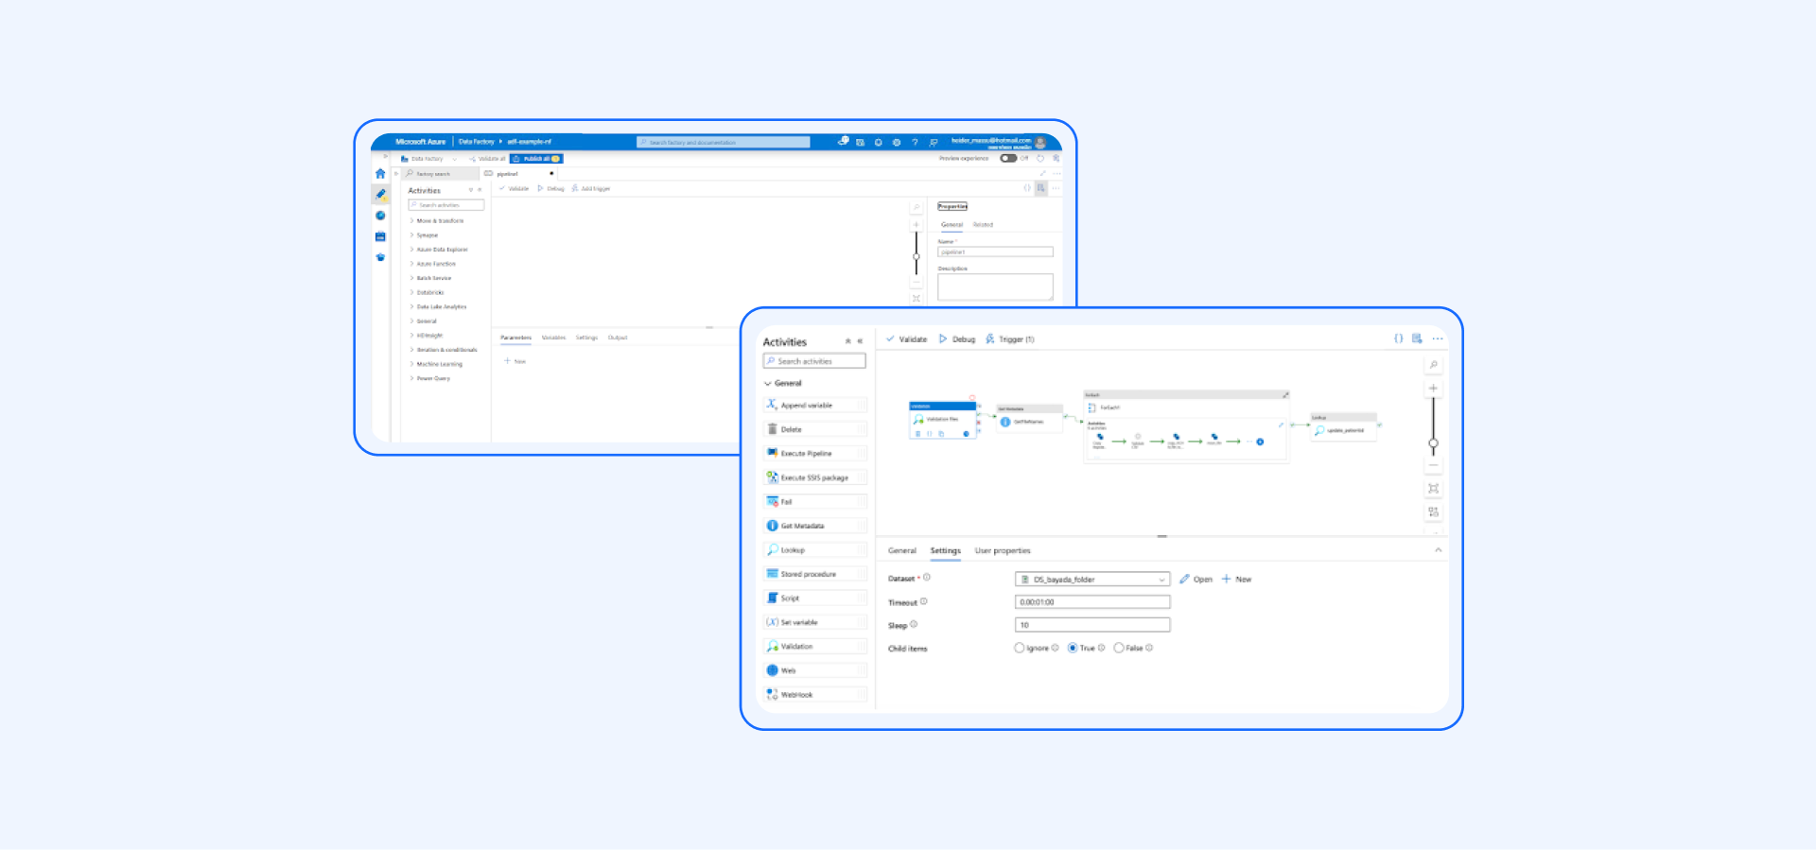1816x850 pixels.
Task: Expand the Move & transform category
Action: click(412, 221)
